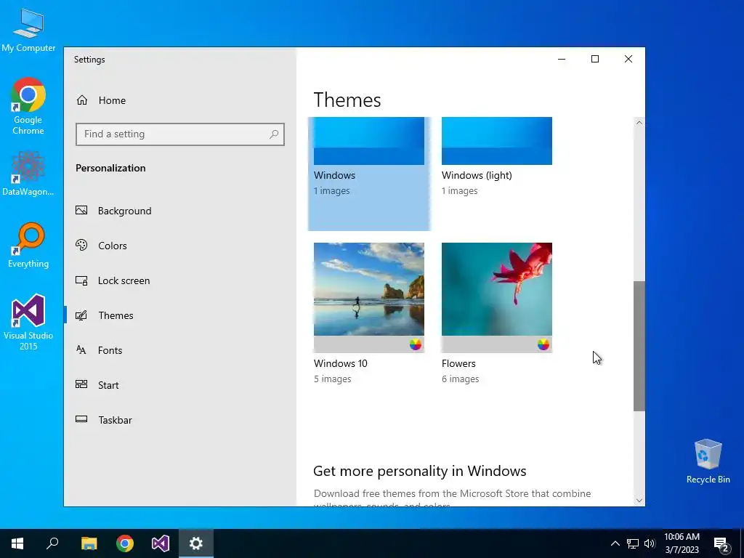Launch Chrome from the taskbar
Image resolution: width=744 pixels, height=558 pixels.
coord(125,543)
